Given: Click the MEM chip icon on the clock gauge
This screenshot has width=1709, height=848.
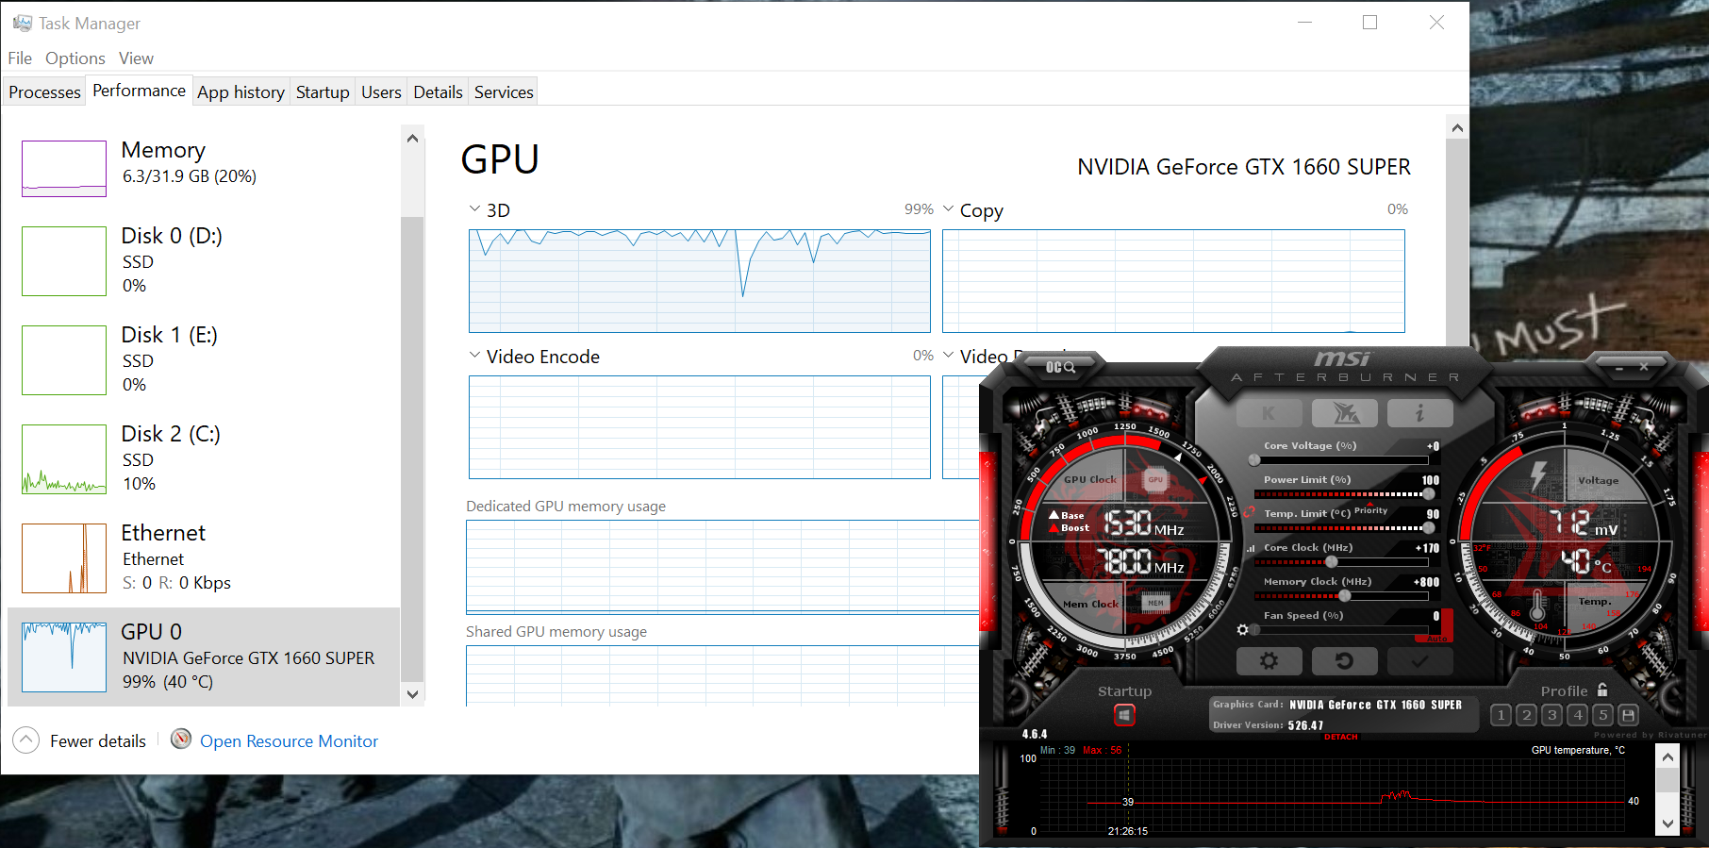Looking at the screenshot, I should coord(1155,603).
